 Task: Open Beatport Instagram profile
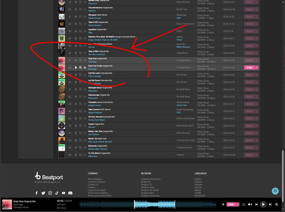(x=50, y=193)
